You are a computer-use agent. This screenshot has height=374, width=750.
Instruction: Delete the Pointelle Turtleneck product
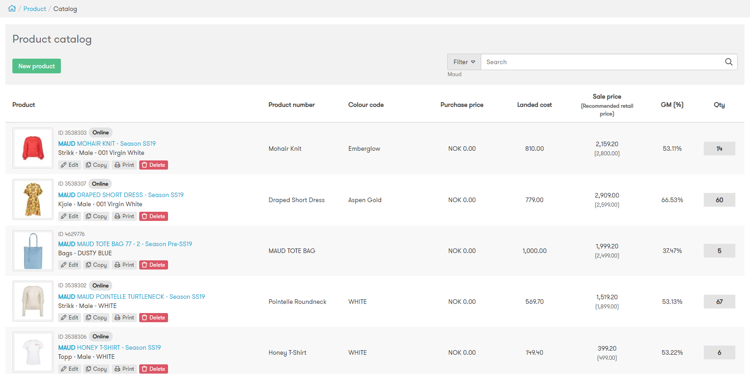tap(153, 318)
